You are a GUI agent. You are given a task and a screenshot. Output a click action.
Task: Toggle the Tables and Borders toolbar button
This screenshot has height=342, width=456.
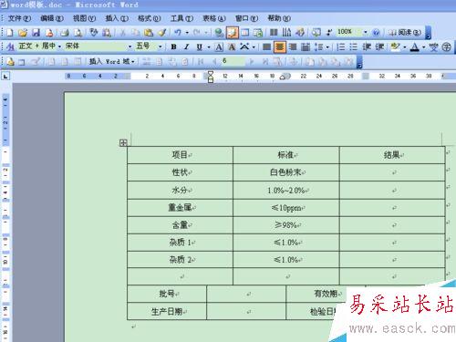click(232, 32)
